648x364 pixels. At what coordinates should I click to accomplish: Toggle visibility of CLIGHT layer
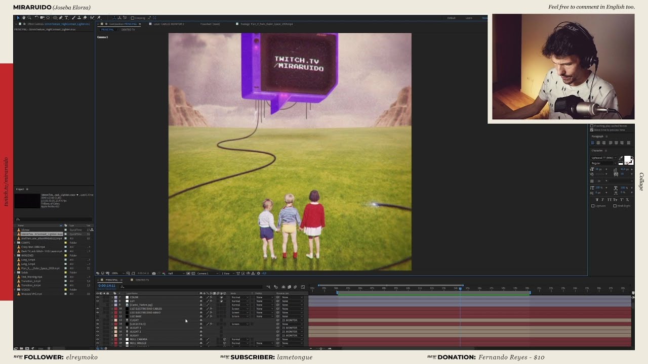(98, 320)
